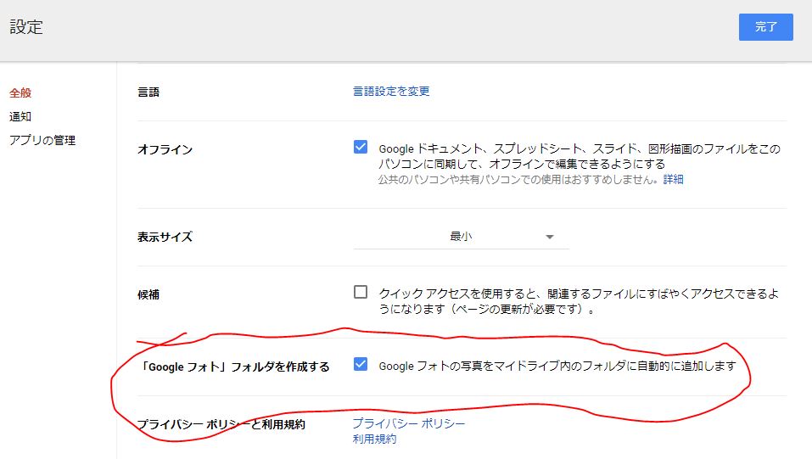Click the 候補 row label

click(148, 294)
